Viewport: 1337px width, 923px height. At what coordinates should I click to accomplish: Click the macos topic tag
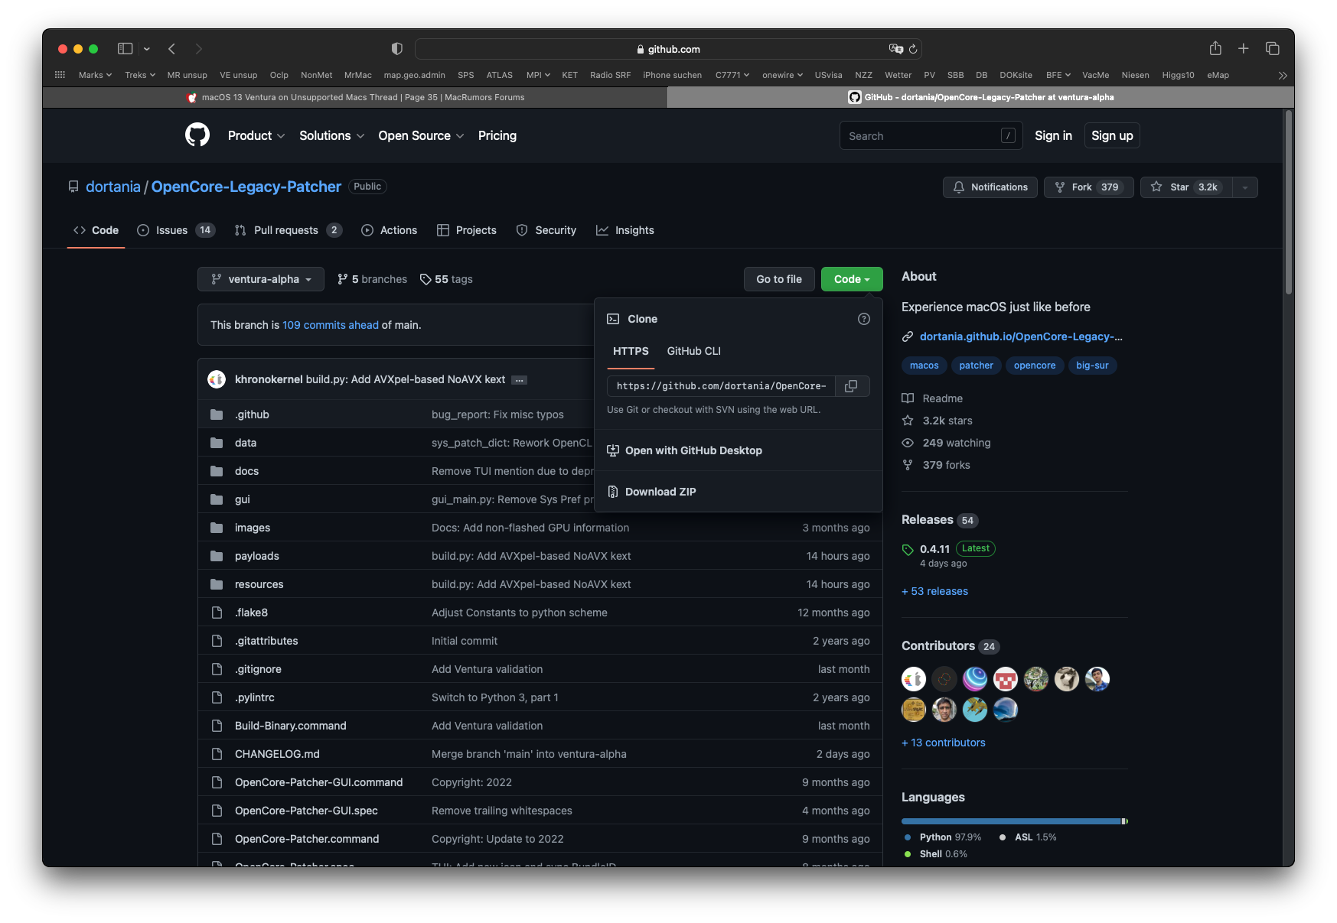[924, 366]
